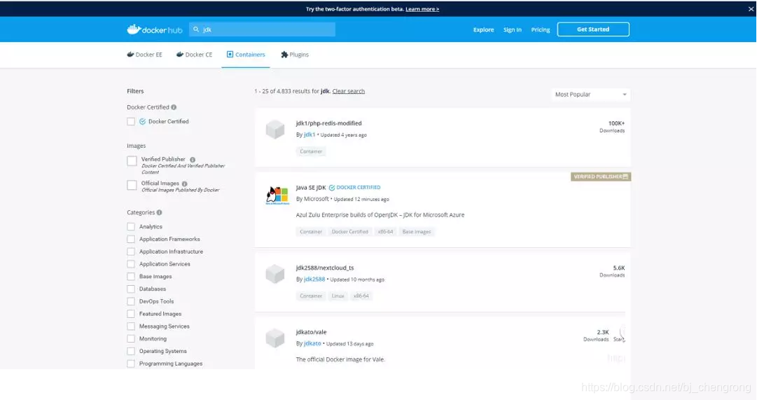Switch to the Docker CE tab
The height and width of the screenshot is (400, 757).
195,55
